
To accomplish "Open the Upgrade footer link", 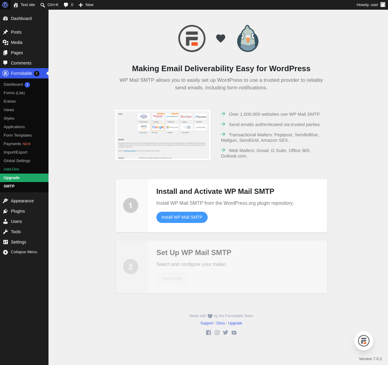I will pyautogui.click(x=235, y=323).
